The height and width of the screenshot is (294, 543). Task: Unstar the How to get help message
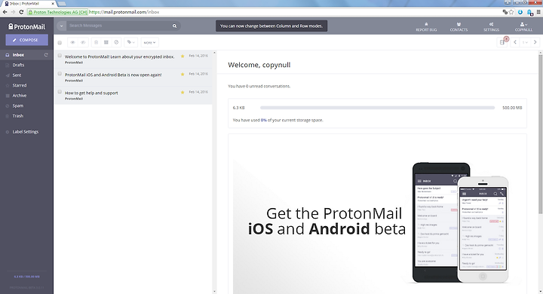(x=183, y=93)
